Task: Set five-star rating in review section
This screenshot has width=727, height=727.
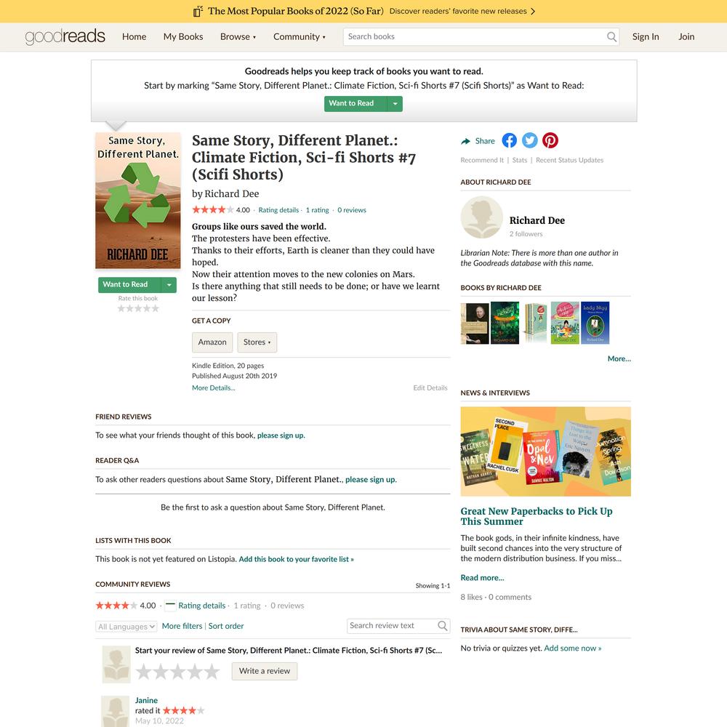Action: click(x=212, y=671)
